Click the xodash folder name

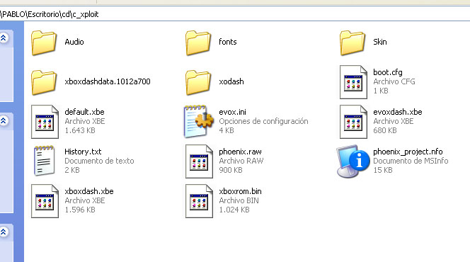pyautogui.click(x=231, y=81)
